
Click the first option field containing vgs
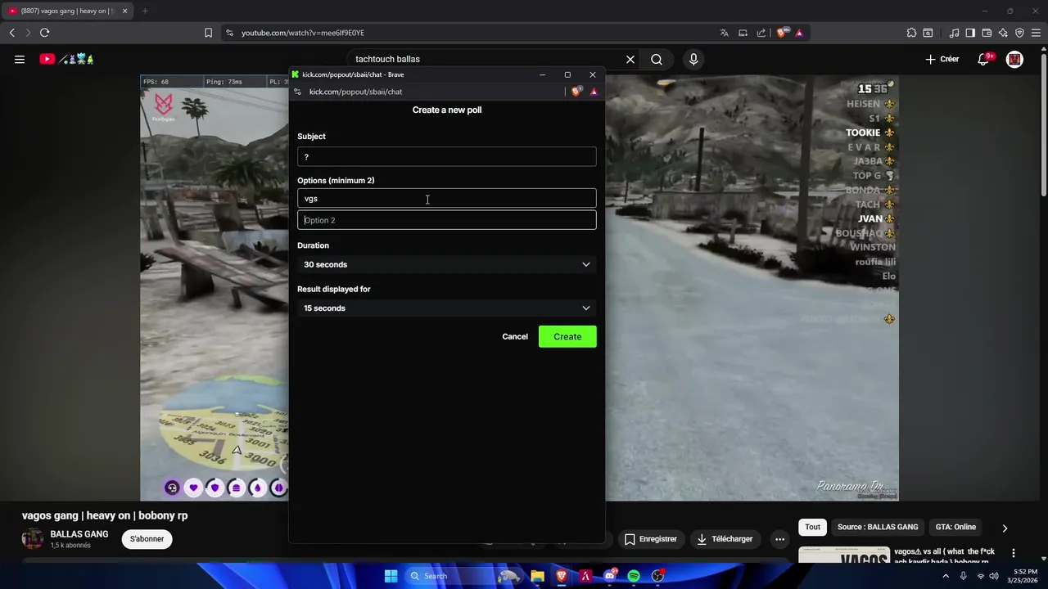click(447, 198)
